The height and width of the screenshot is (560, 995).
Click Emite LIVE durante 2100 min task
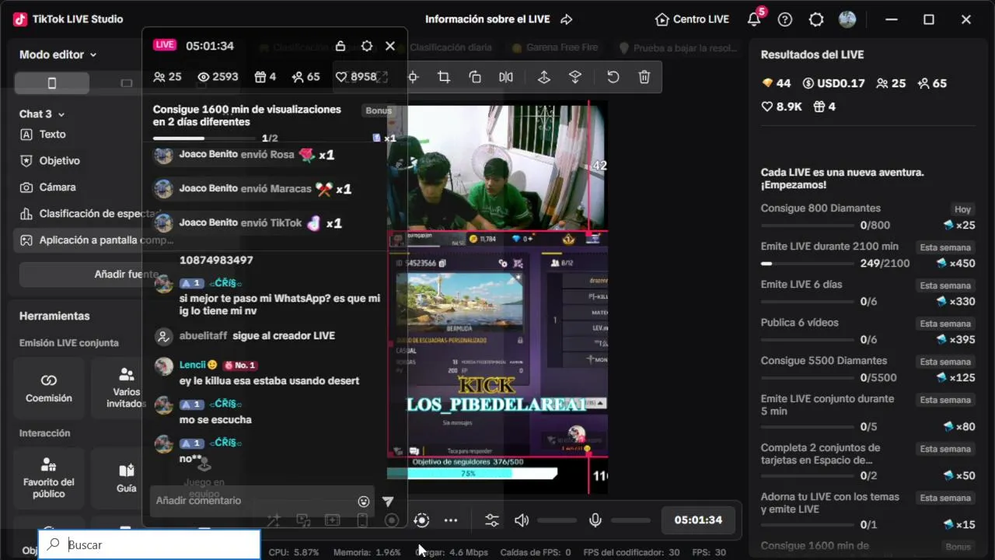point(868,254)
